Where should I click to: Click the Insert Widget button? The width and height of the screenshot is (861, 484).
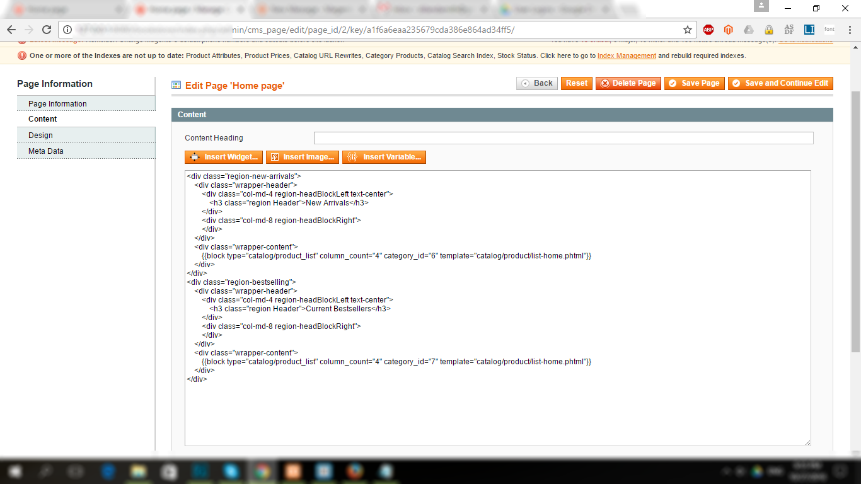coord(224,157)
